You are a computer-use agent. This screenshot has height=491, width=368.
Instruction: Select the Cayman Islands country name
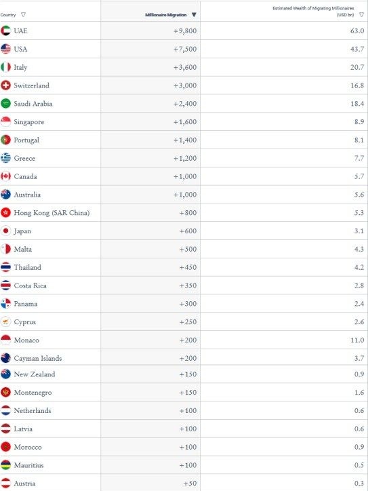[38, 358]
